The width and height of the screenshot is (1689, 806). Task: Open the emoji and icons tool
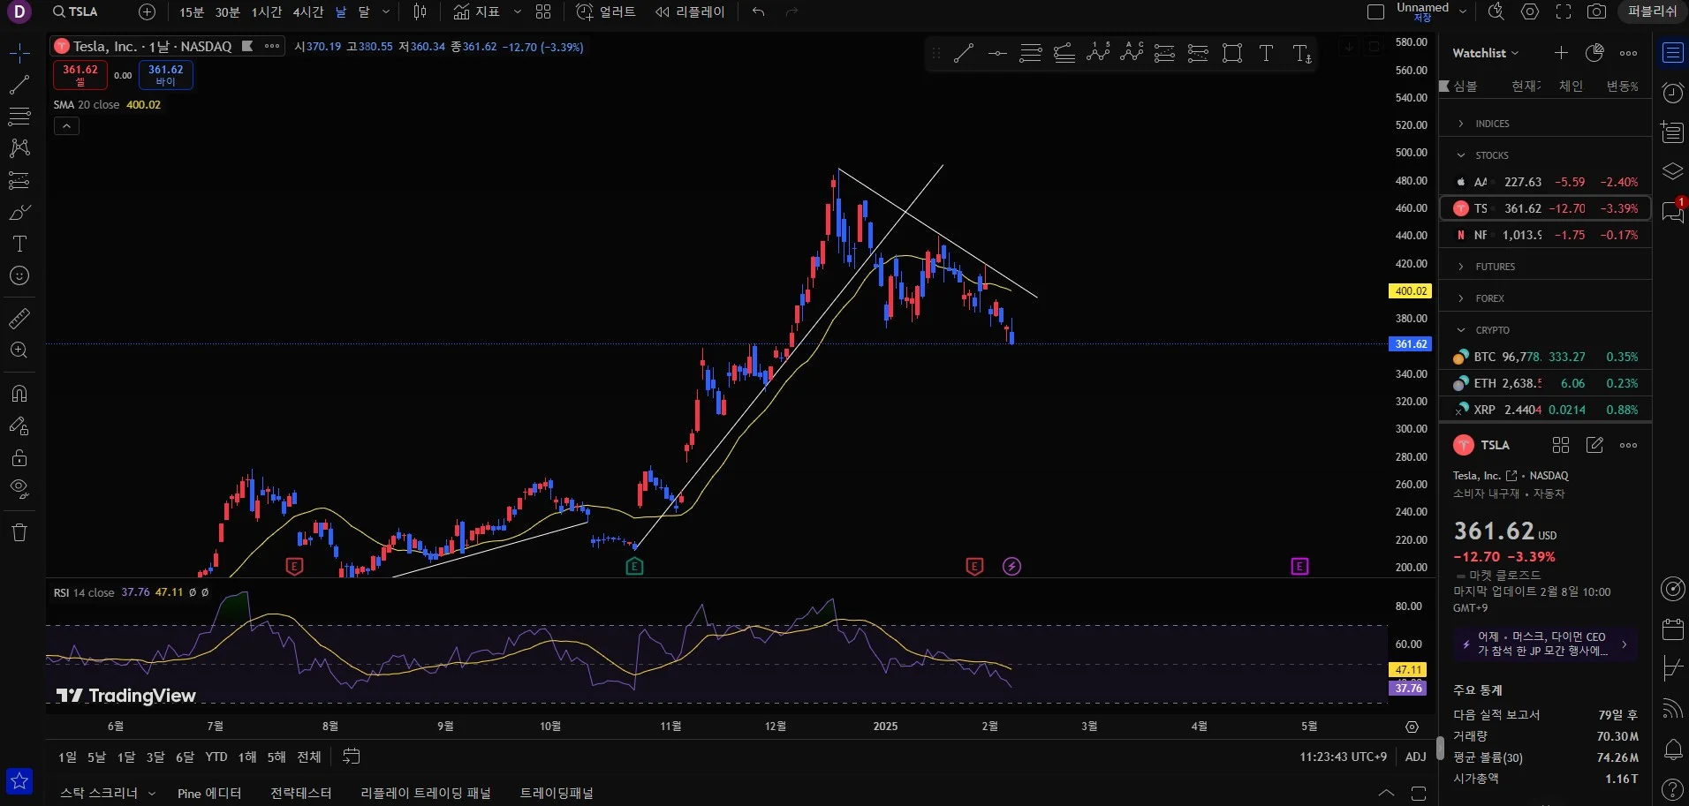(x=19, y=275)
